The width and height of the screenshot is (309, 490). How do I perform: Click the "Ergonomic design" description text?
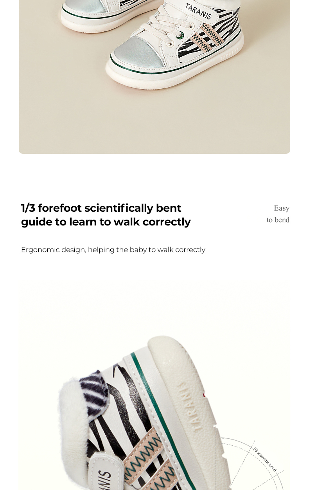tap(113, 250)
